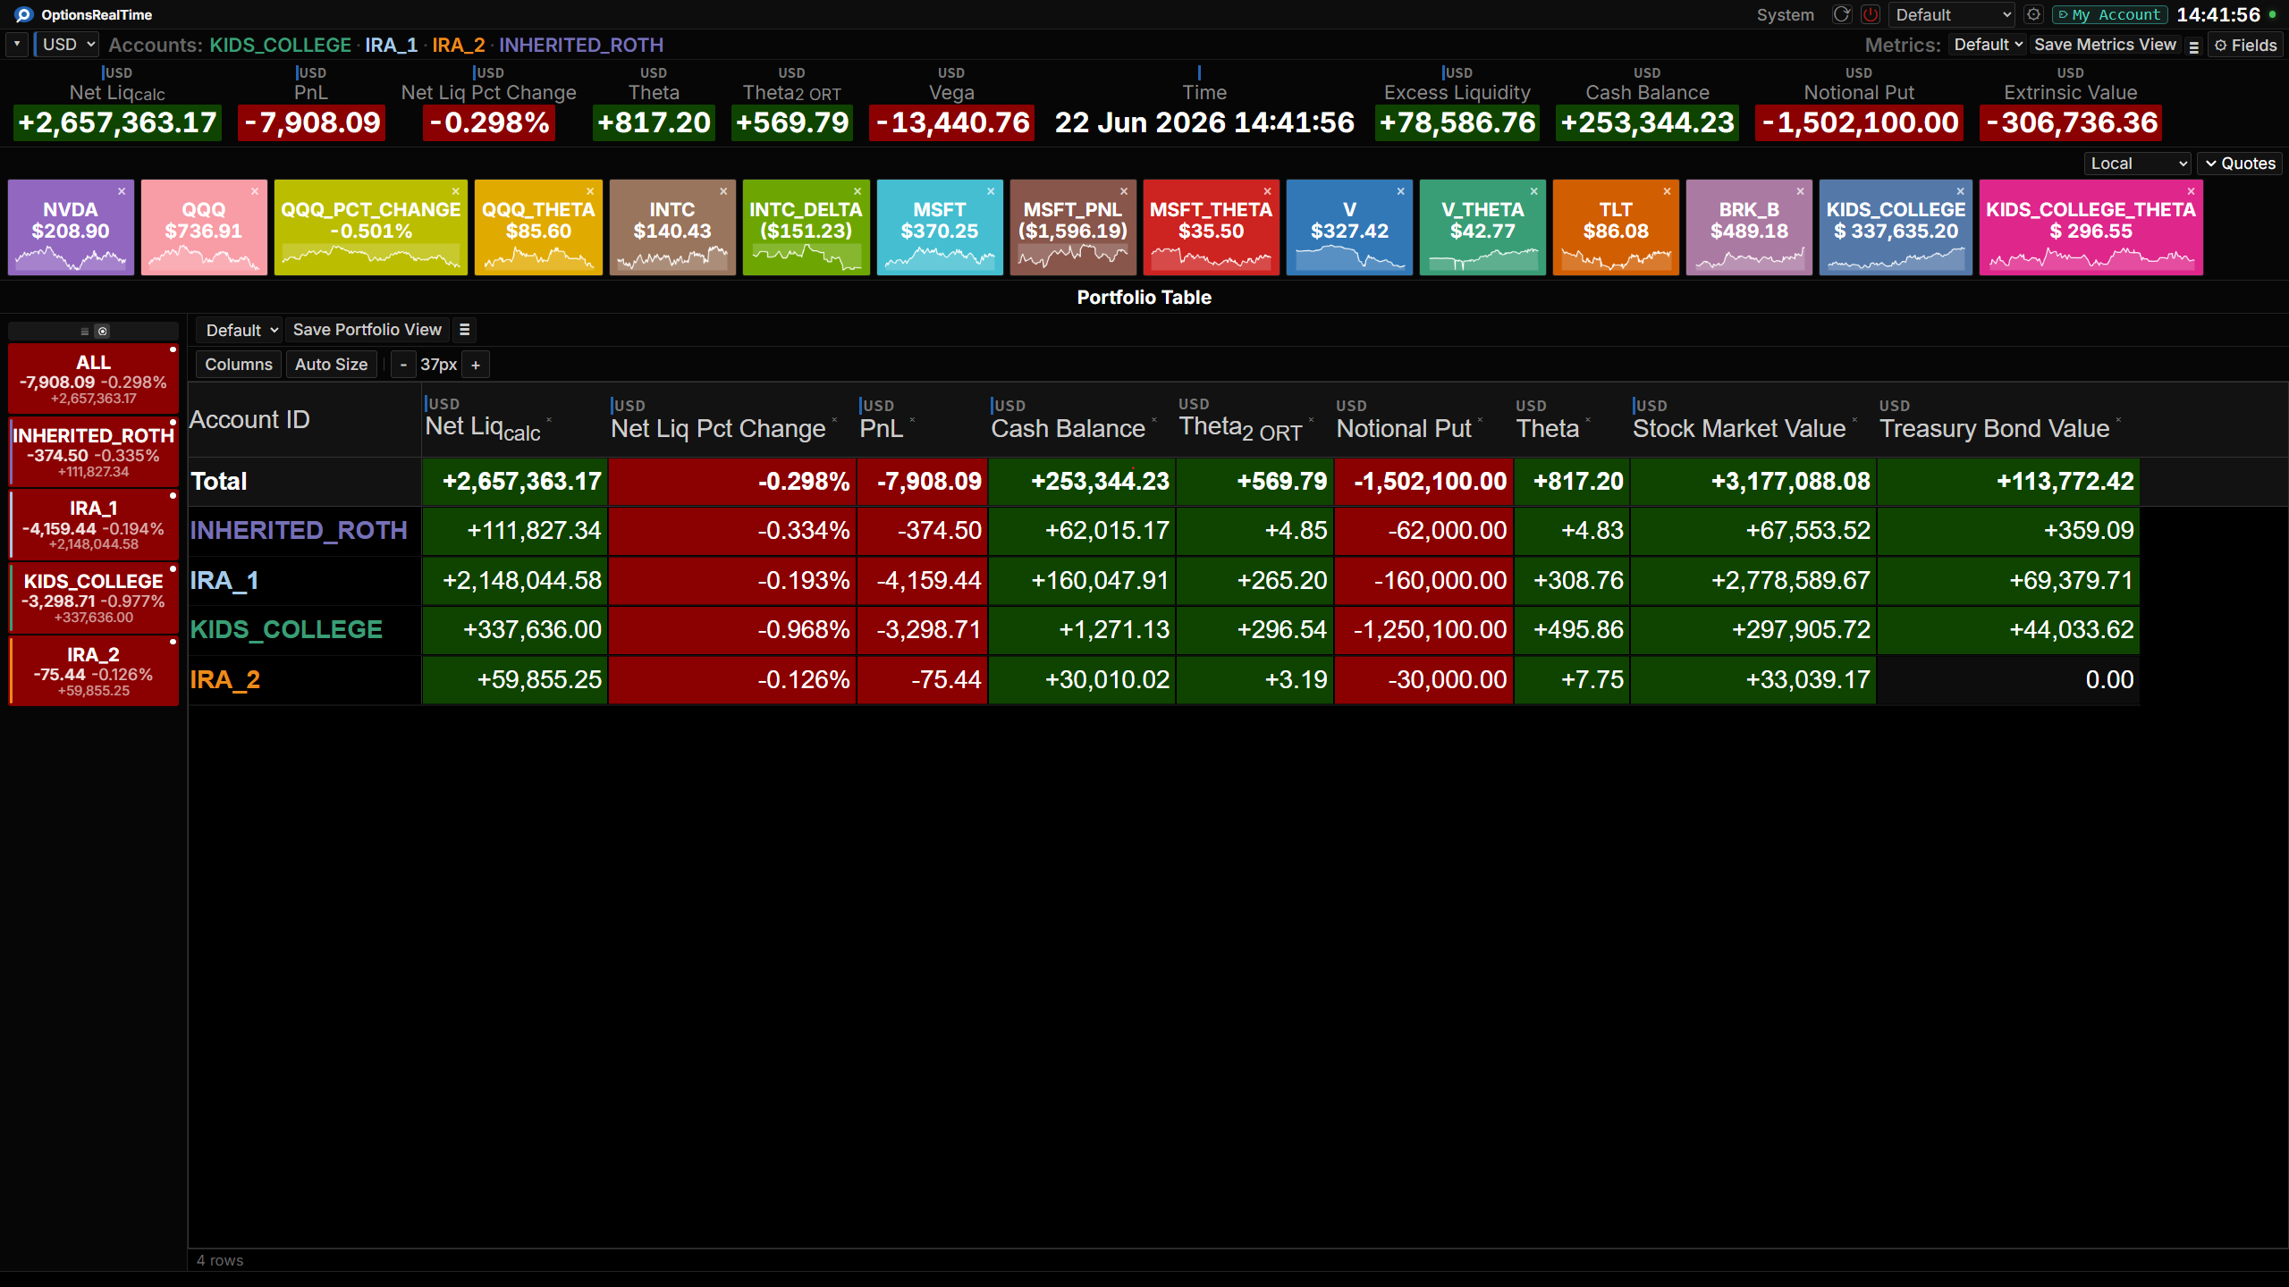Increase row height with plus button

pos(476,365)
